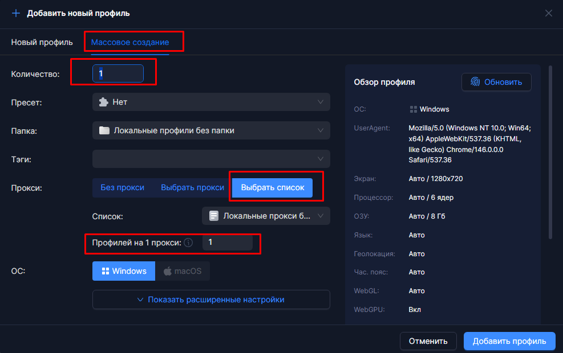Image resolution: width=563 pixels, height=353 pixels.
Task: Open the Папка folder dropdown
Action: click(x=211, y=130)
